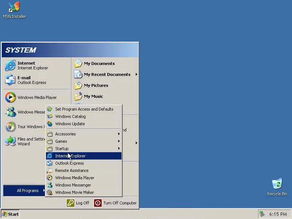This screenshot has height=219, width=292.
Task: Click the Set Program Access and Defaults icon
Action: tap(50, 109)
